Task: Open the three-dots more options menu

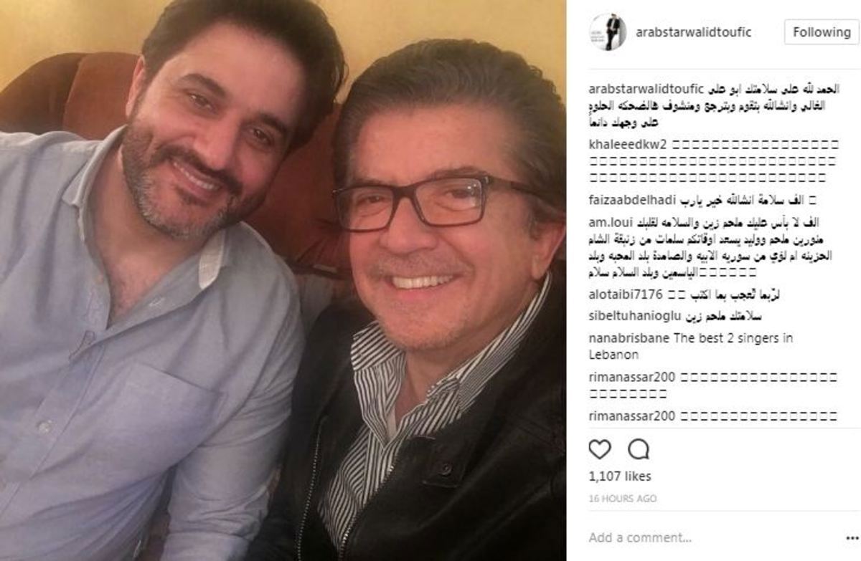Action: 852,538
